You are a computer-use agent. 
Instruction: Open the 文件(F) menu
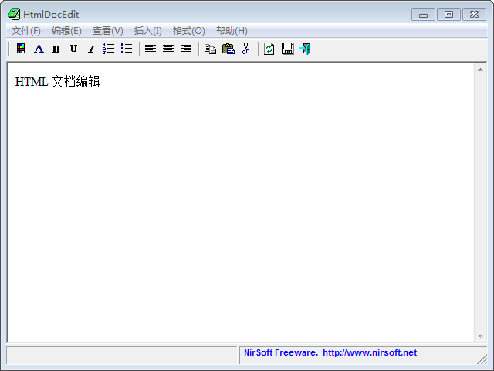click(25, 31)
